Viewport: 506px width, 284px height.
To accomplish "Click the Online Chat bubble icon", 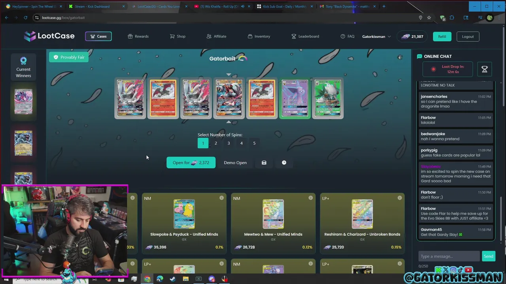I will click(419, 56).
